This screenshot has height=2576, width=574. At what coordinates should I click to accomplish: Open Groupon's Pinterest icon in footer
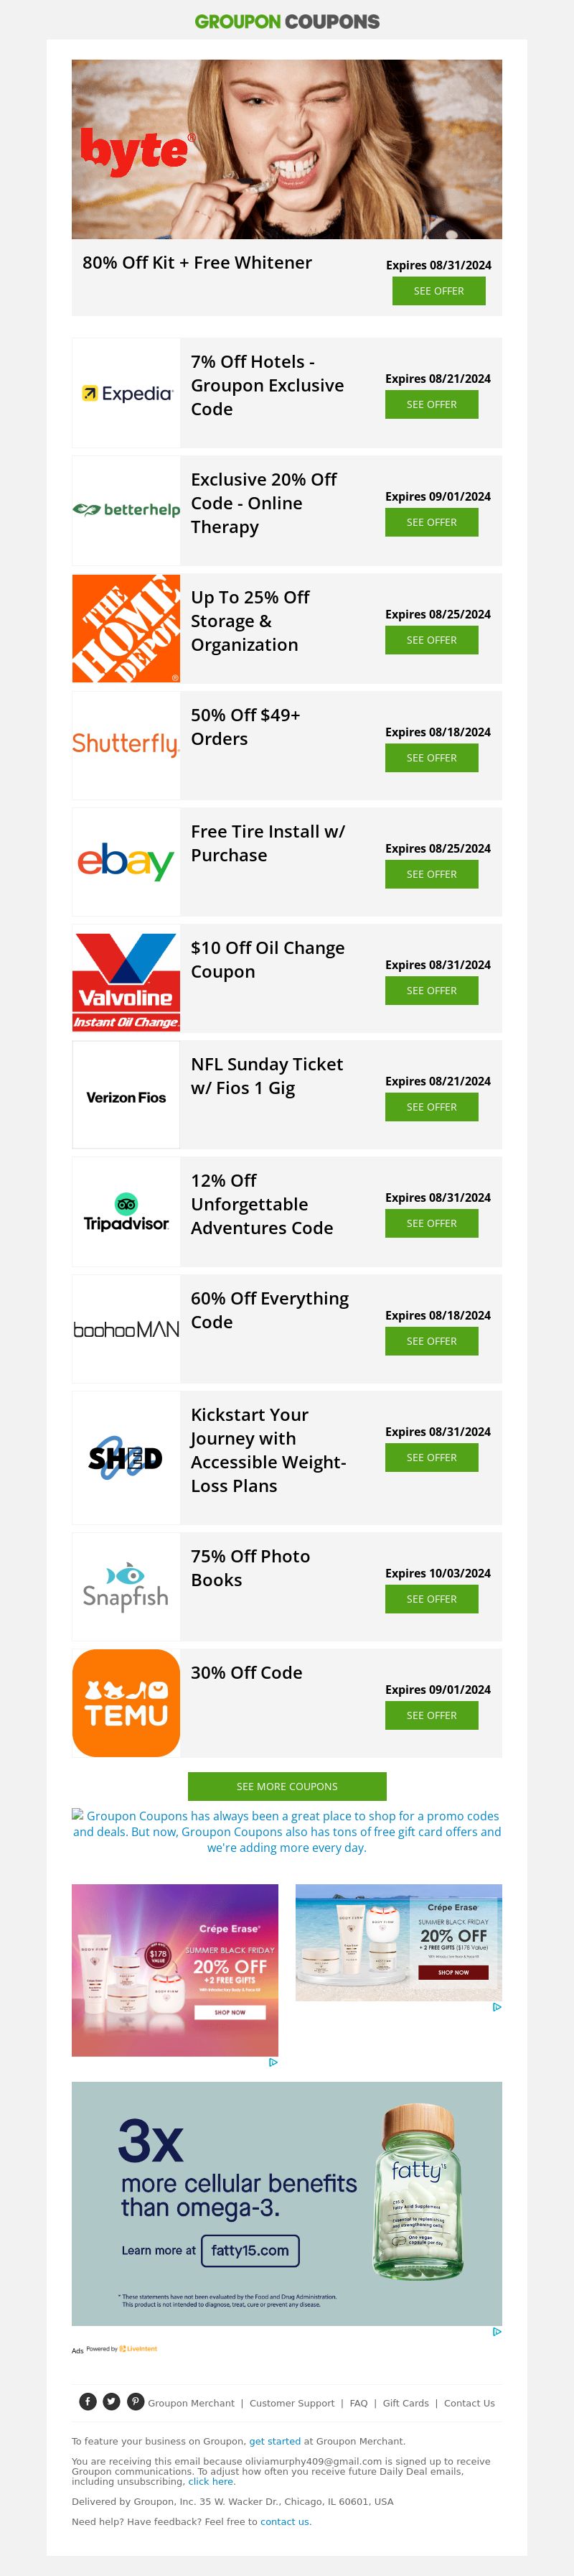[136, 2402]
